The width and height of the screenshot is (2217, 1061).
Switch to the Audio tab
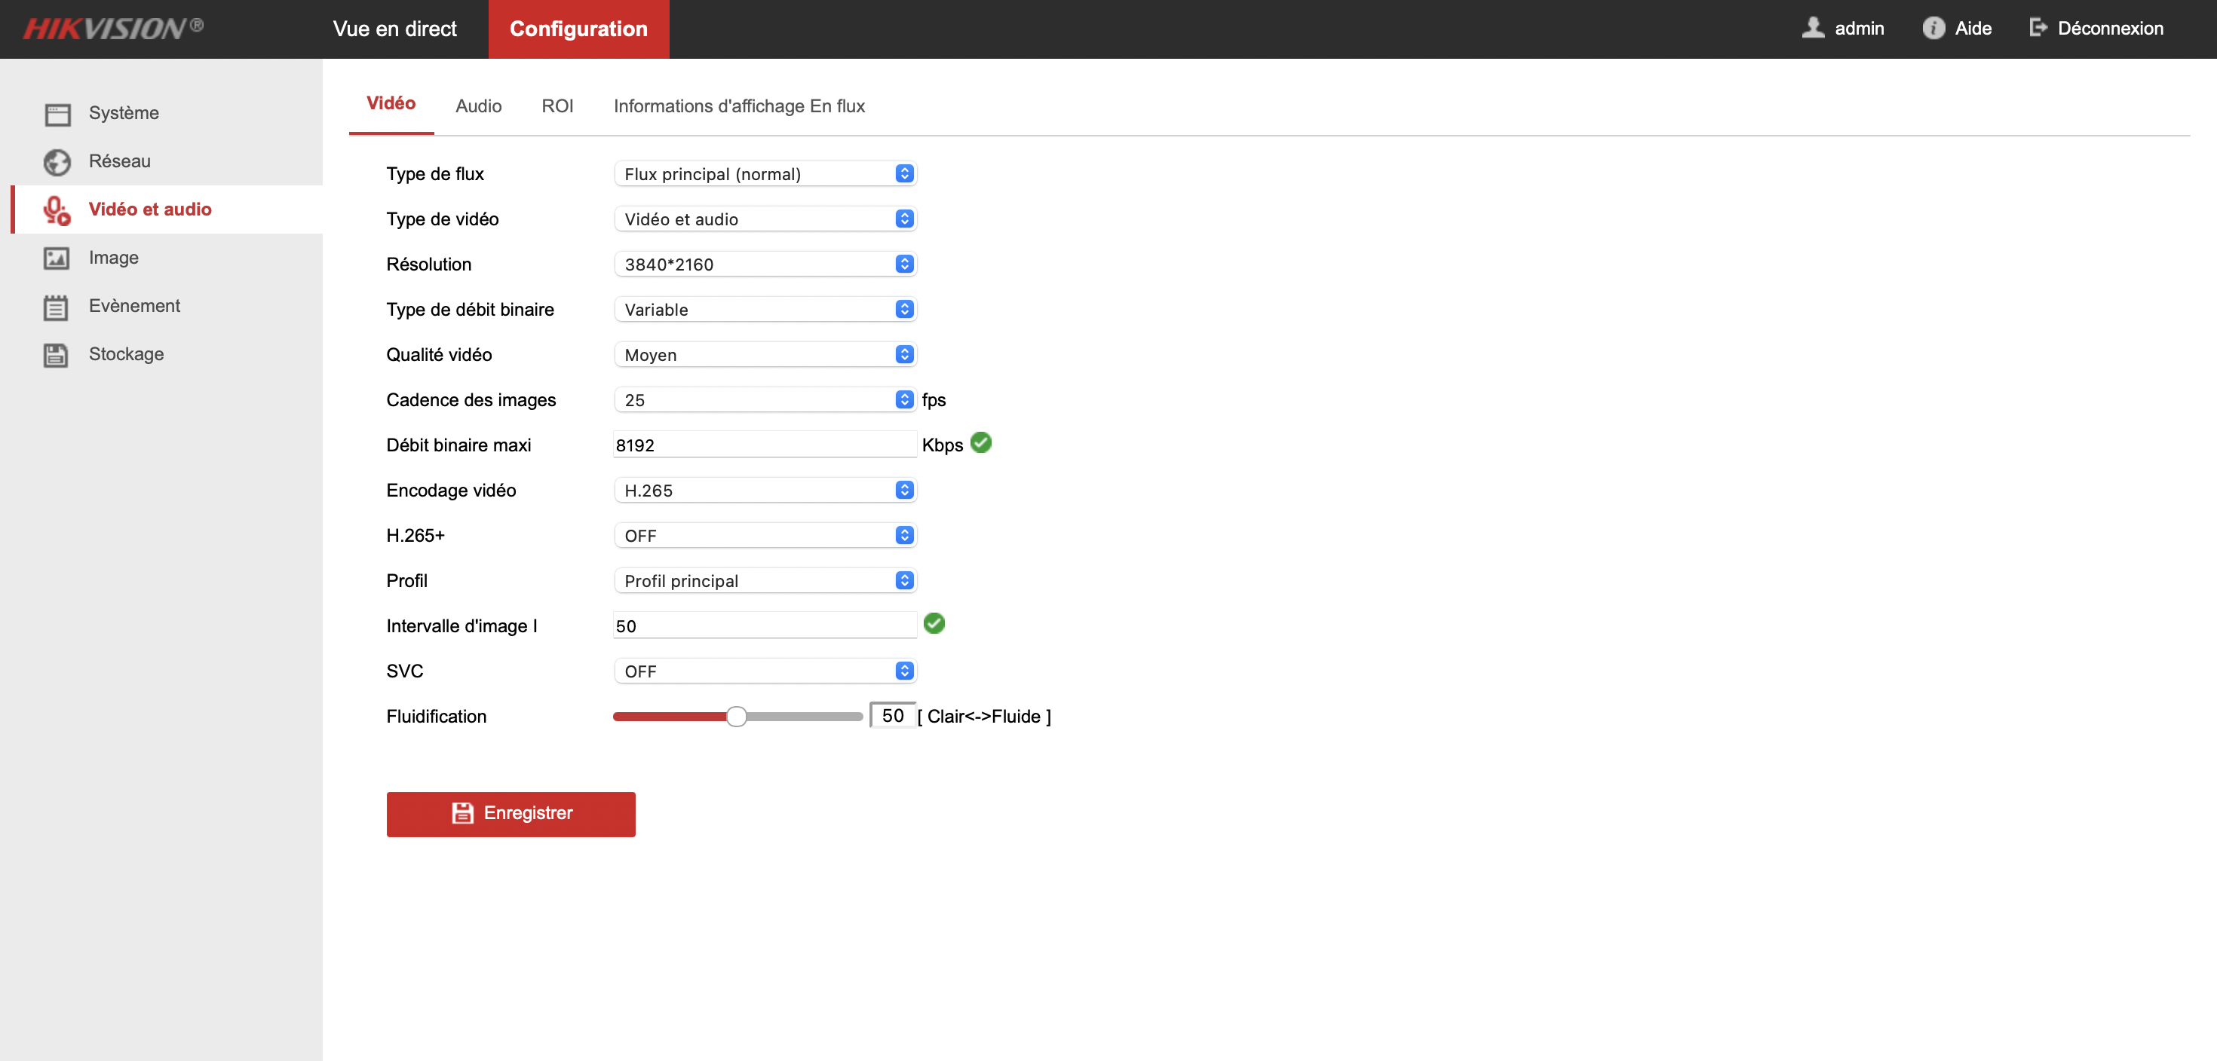(x=479, y=105)
